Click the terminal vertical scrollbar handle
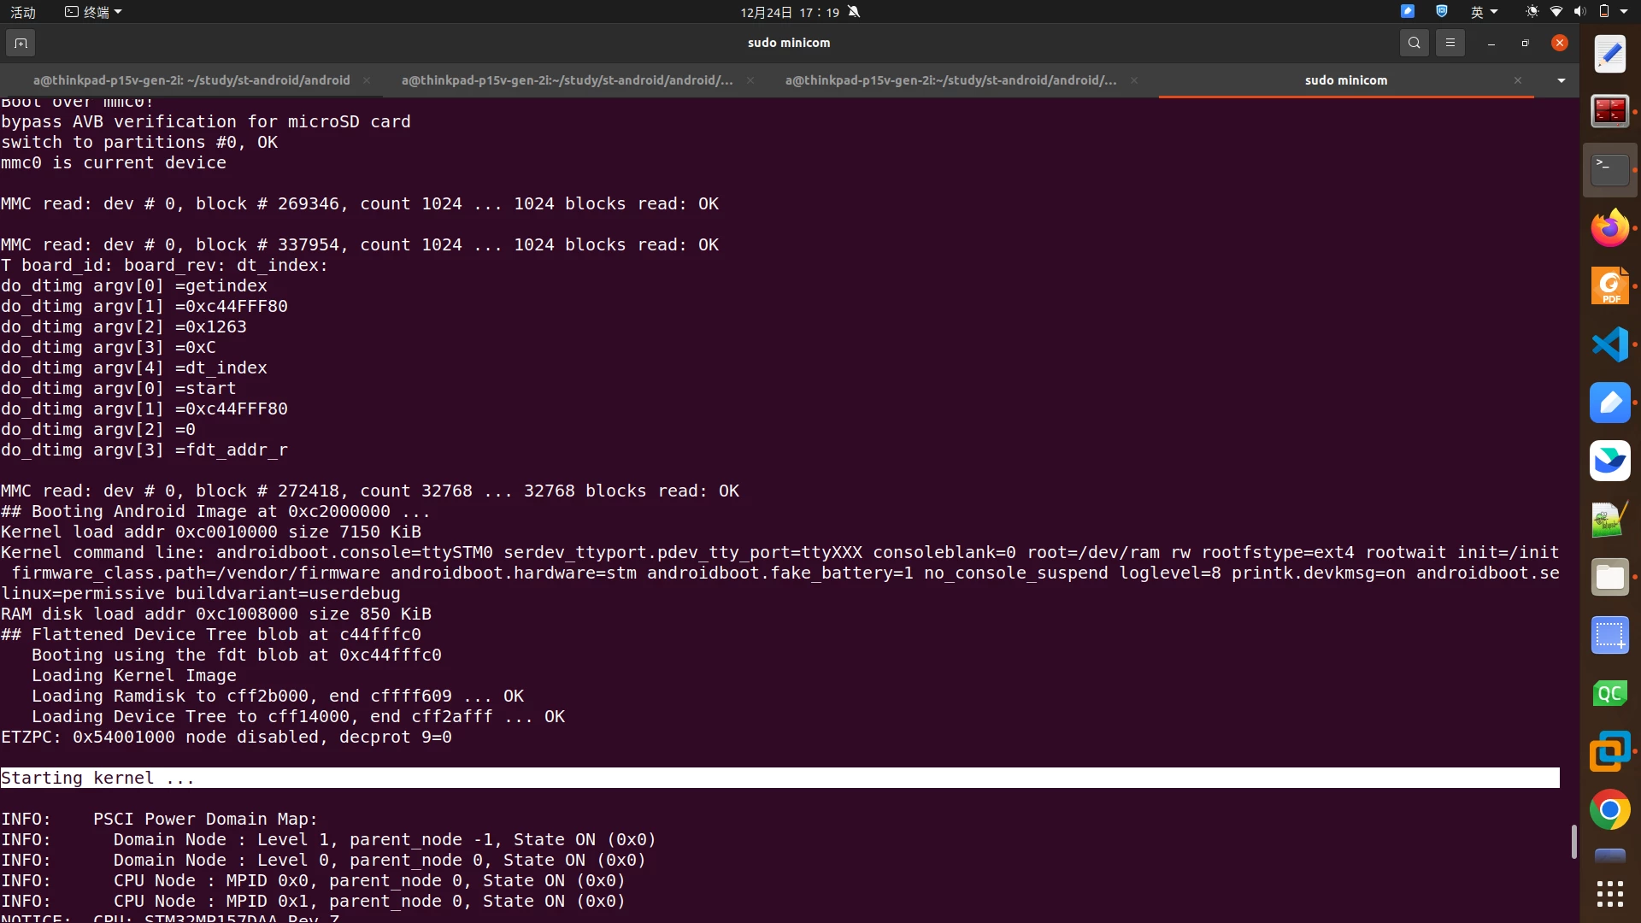The height and width of the screenshot is (923, 1641). tap(1573, 842)
